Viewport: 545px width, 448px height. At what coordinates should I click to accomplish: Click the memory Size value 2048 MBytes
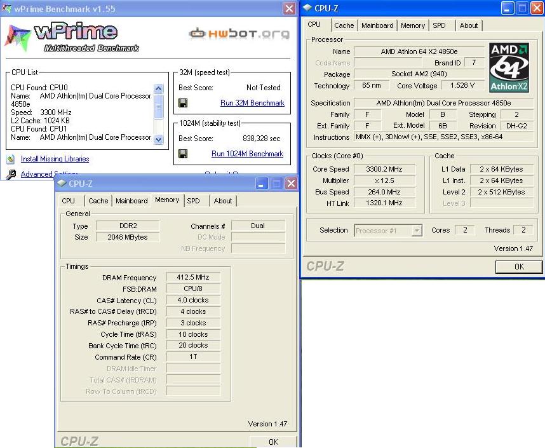128,237
